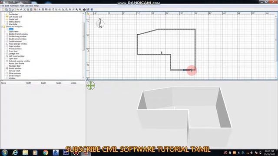Open the Help toolbar icon

[x=92, y=10]
